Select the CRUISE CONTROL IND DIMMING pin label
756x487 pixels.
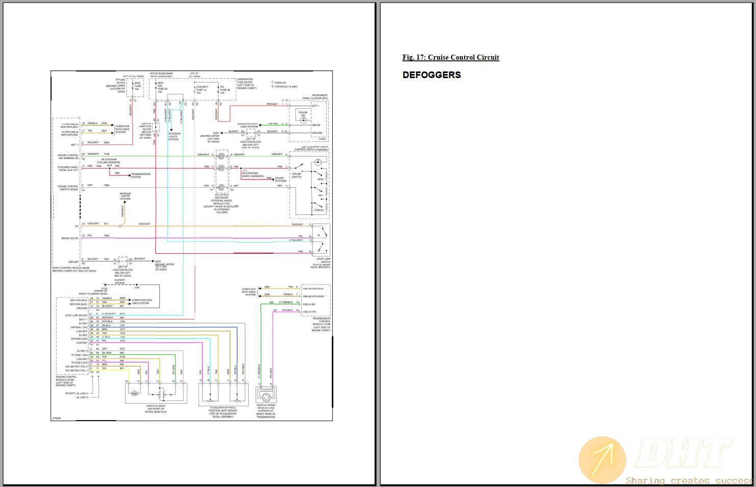point(68,157)
